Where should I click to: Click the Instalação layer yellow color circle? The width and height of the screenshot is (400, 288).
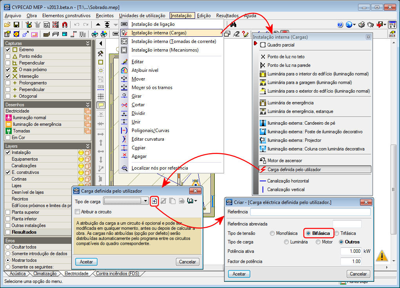pos(81,152)
